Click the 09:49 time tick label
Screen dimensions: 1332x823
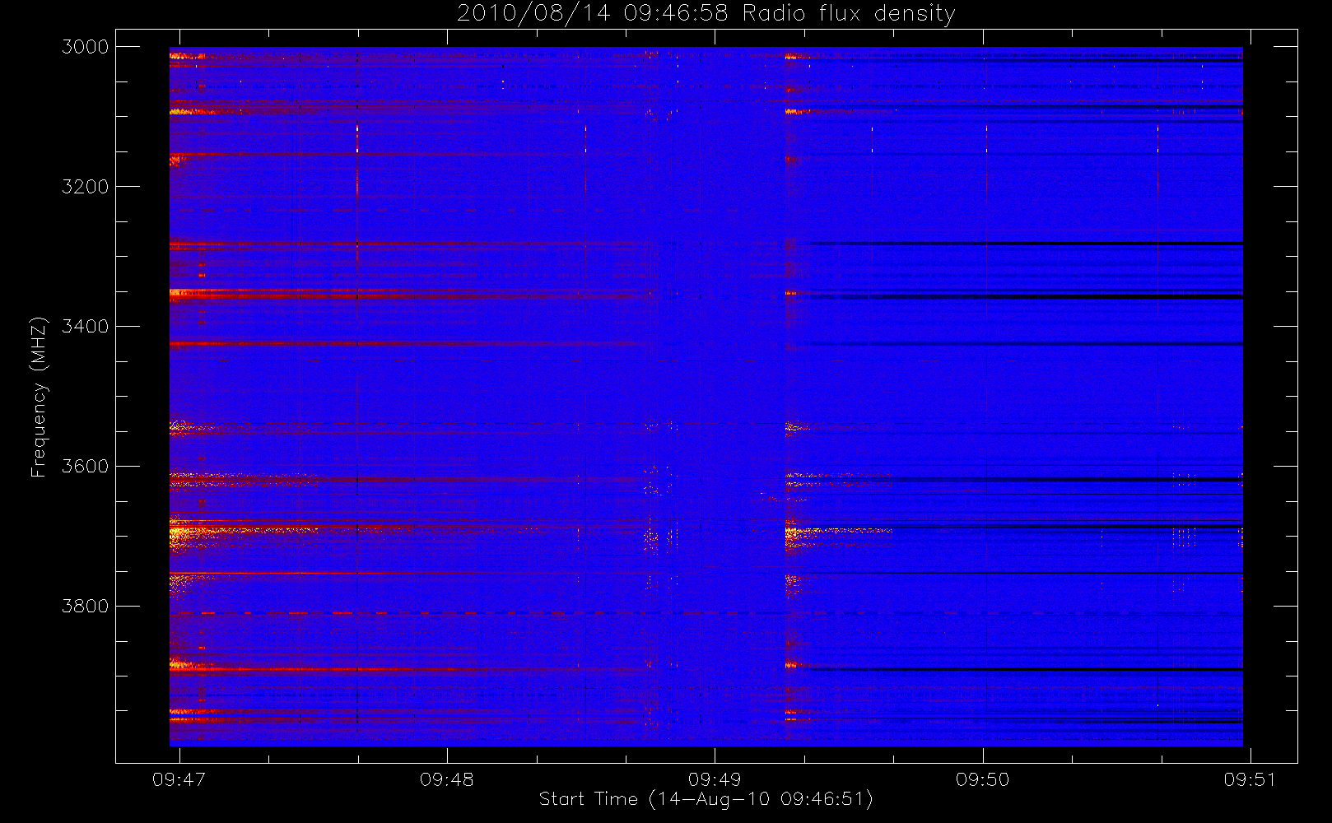715,779
